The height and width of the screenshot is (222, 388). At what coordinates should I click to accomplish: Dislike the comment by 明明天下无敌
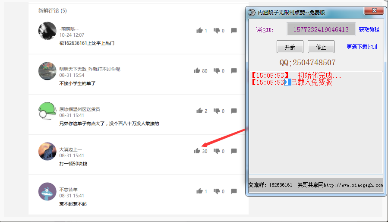click(217, 71)
